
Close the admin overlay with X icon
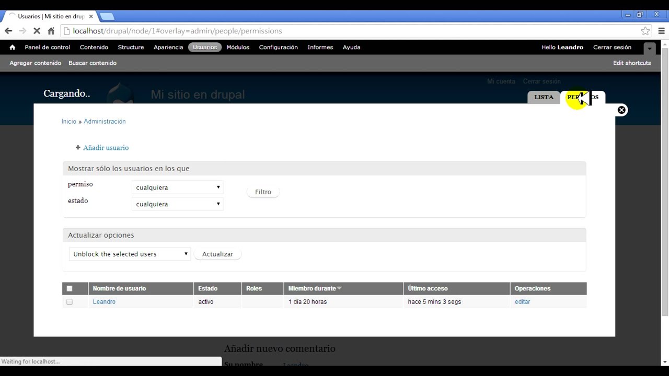[621, 110]
